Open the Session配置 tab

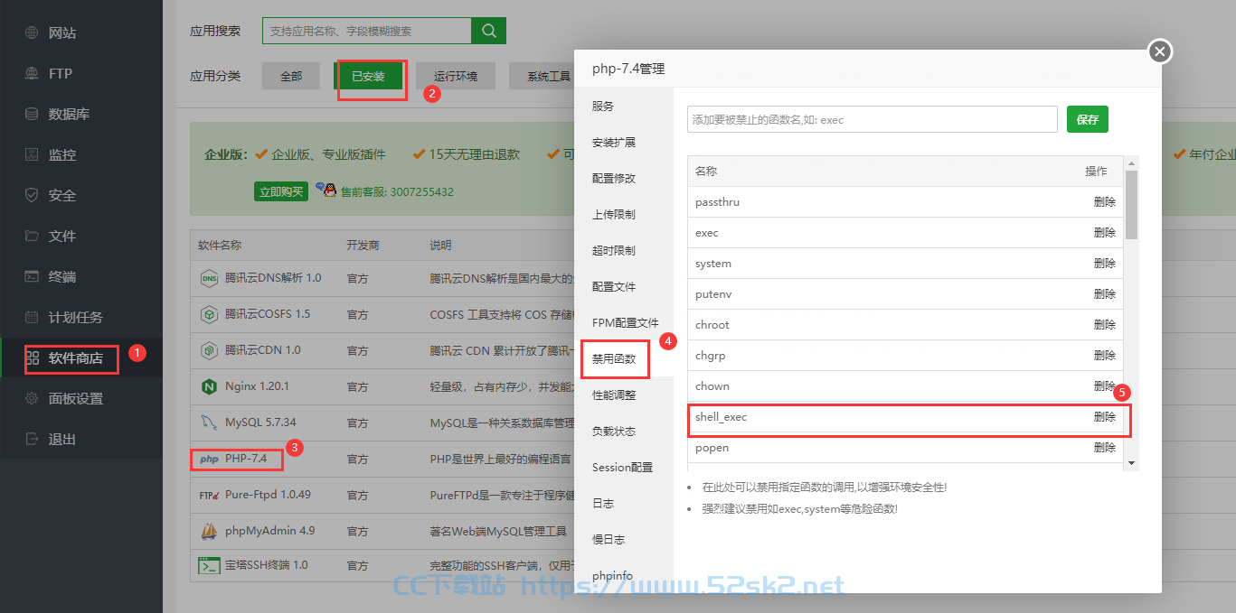pyautogui.click(x=622, y=468)
